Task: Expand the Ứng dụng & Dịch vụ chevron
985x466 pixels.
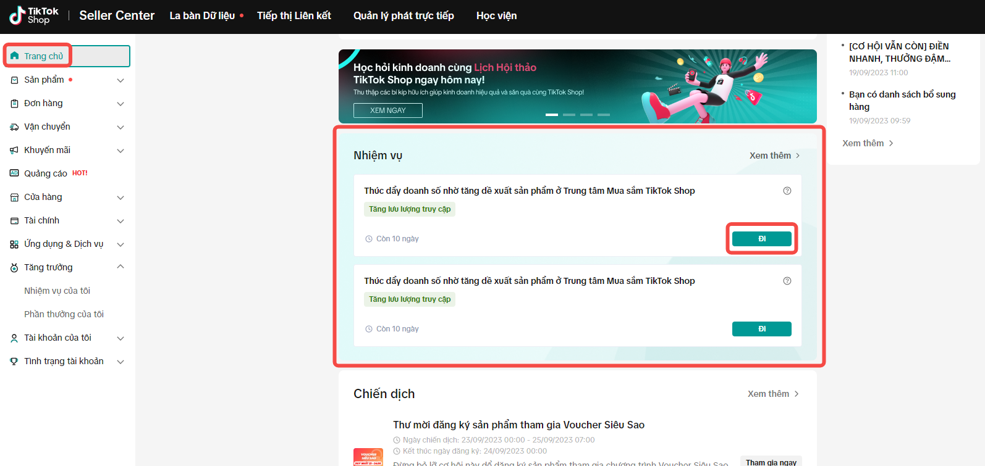Action: tap(120, 244)
